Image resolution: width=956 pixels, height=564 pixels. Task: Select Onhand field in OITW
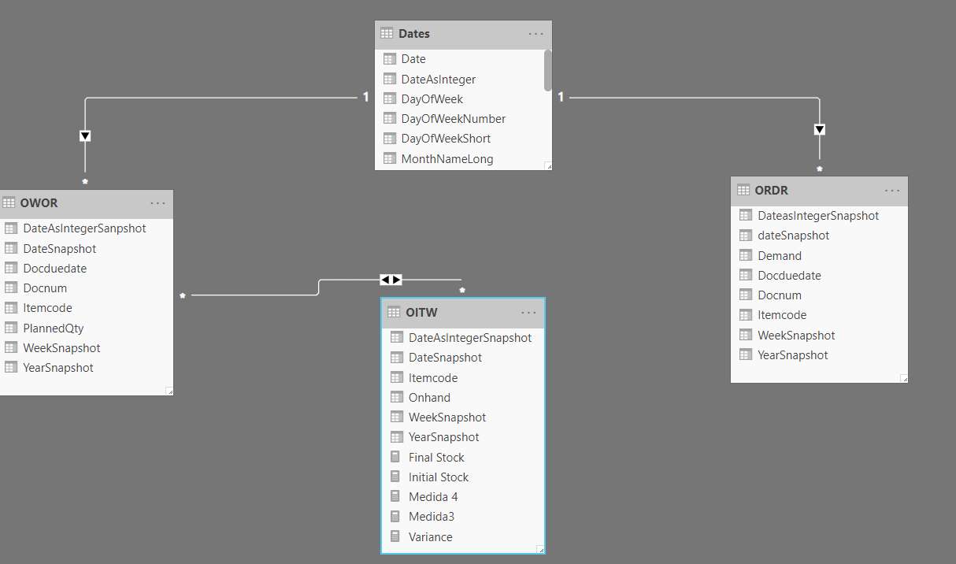coord(463,398)
